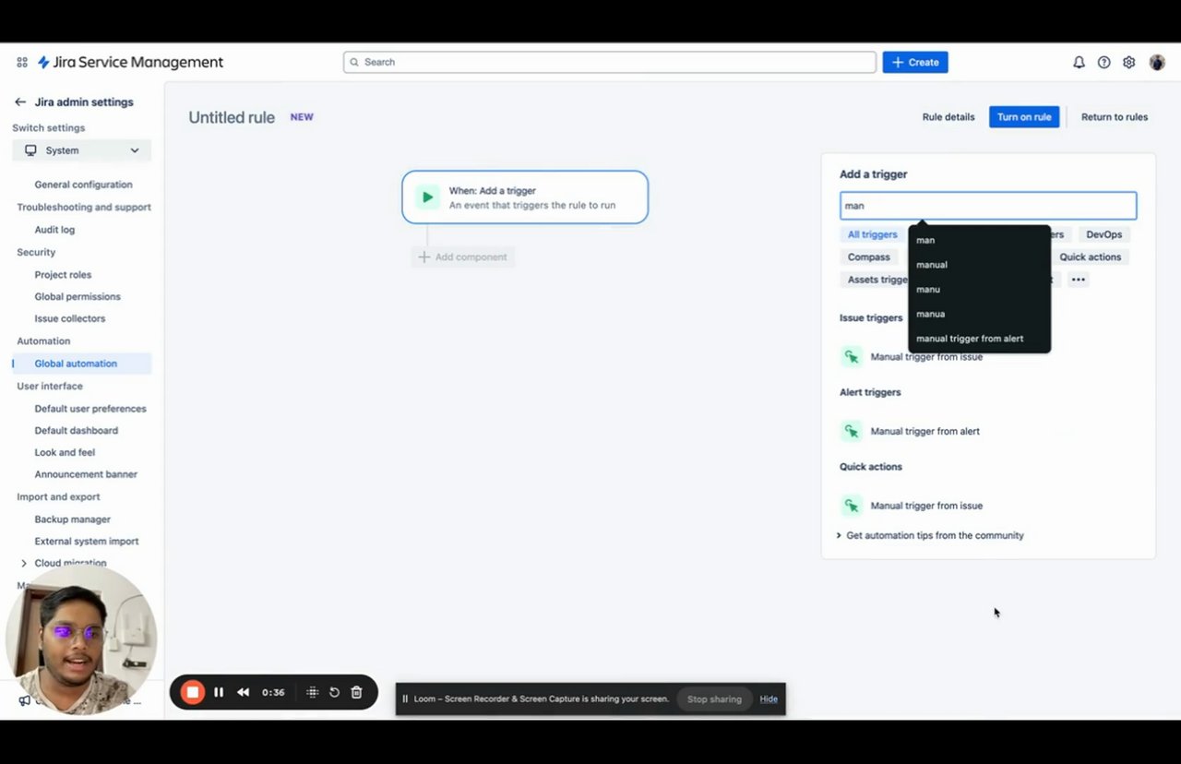
Task: Show more trigger categories with ellipsis button
Action: [x=1078, y=280]
